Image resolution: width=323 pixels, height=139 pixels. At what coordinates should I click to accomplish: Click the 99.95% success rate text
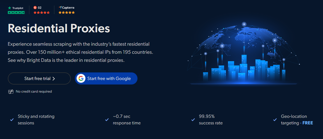(x=211, y=120)
